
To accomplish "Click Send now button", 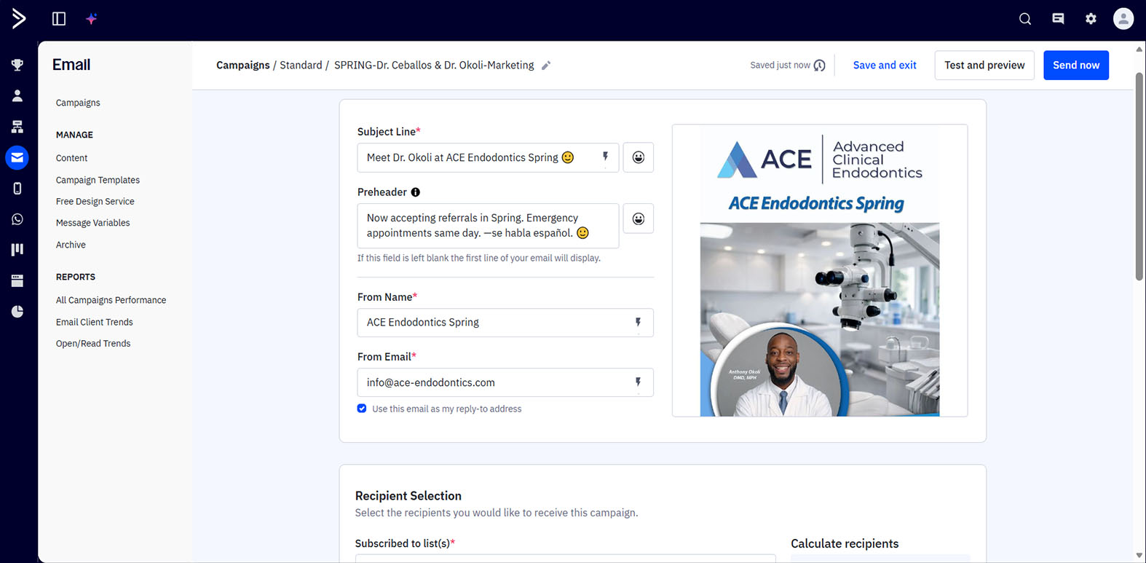I will (1076, 66).
